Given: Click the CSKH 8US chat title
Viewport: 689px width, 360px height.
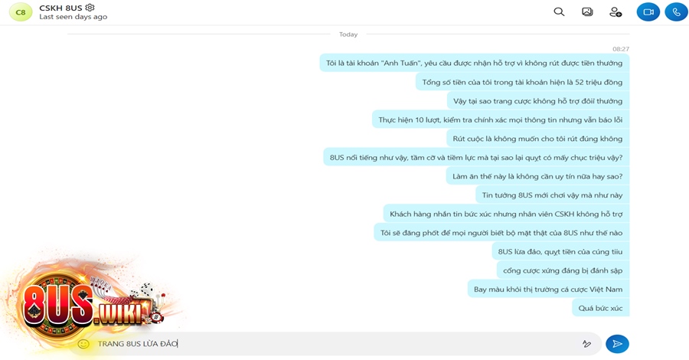Looking at the screenshot, I should [60, 8].
